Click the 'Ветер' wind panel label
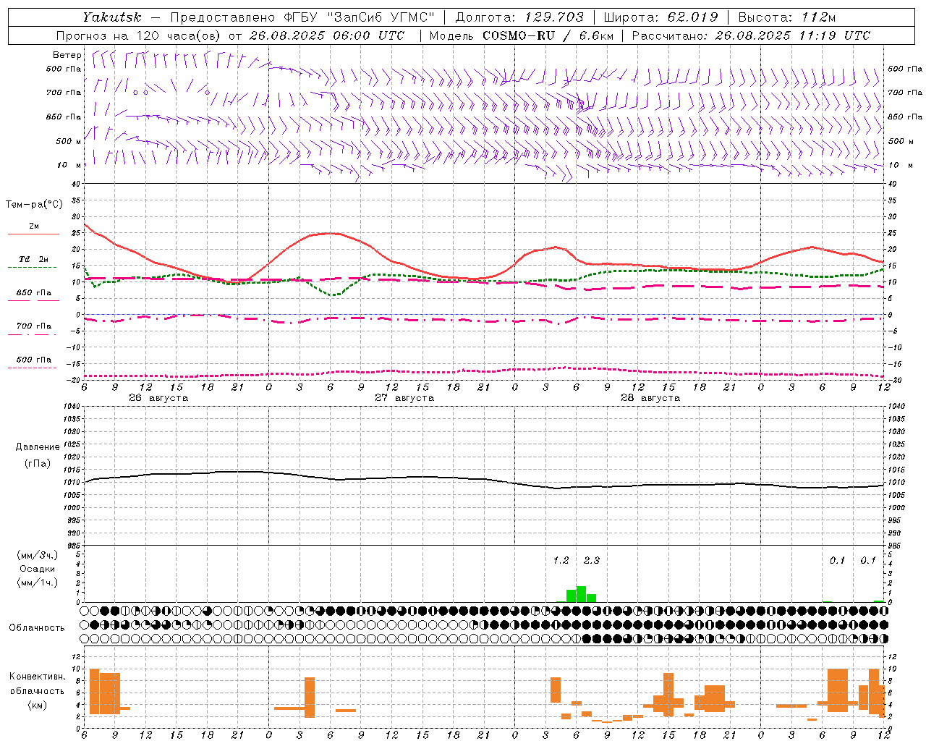The width and height of the screenshot is (926, 741). coord(67,55)
